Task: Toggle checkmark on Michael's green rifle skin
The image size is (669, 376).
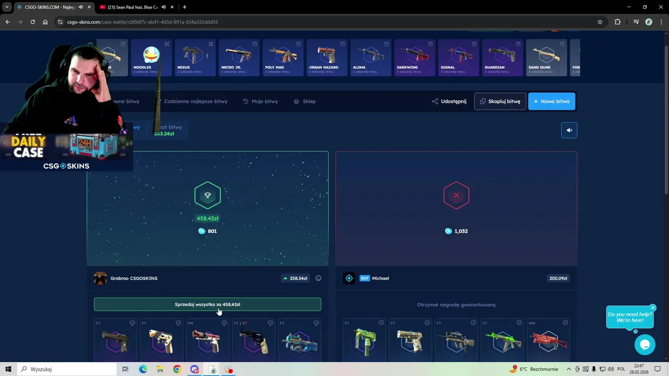Action: point(519,323)
